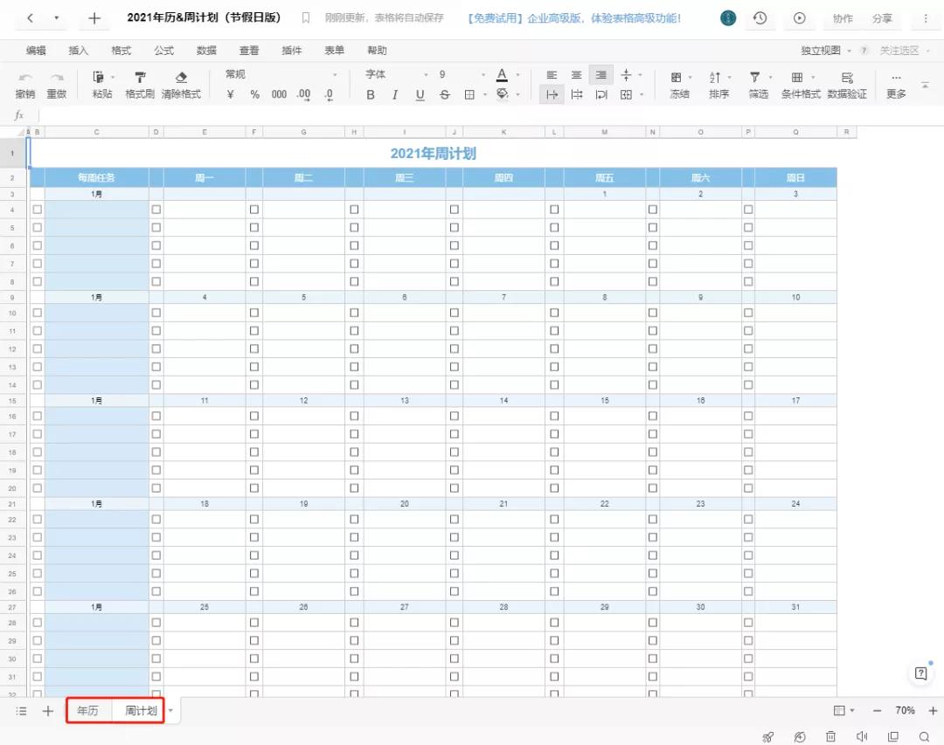Image resolution: width=944 pixels, height=745 pixels.
Task: Tick the first checkbox under 周一 in row 4
Action: click(x=156, y=210)
